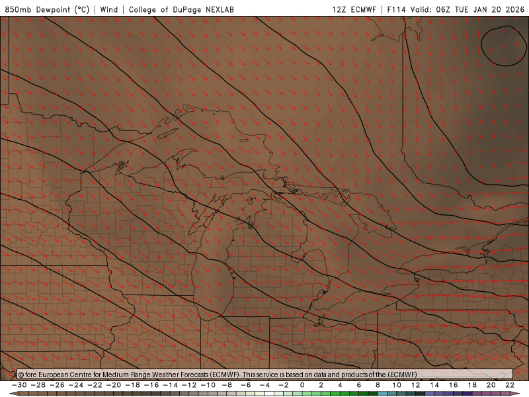Click the '16' legend value

pos(454,385)
